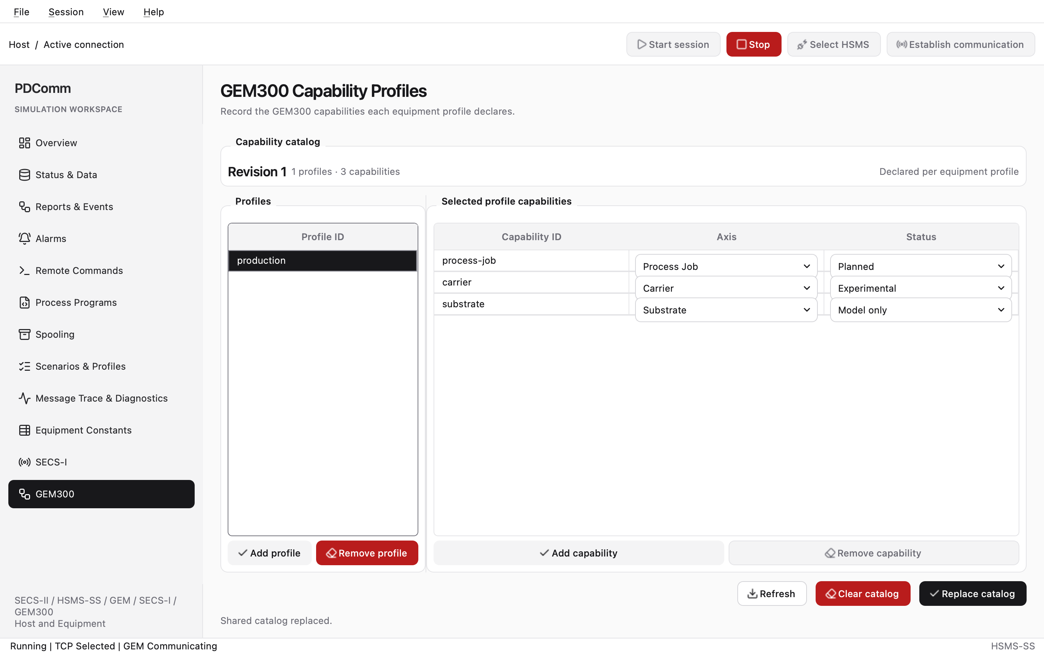Click the broadcast icon on Establish communication

pyautogui.click(x=902, y=45)
